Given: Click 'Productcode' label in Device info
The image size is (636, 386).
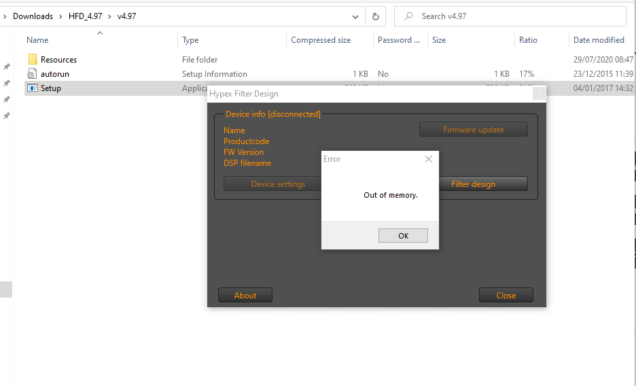Looking at the screenshot, I should (x=246, y=141).
